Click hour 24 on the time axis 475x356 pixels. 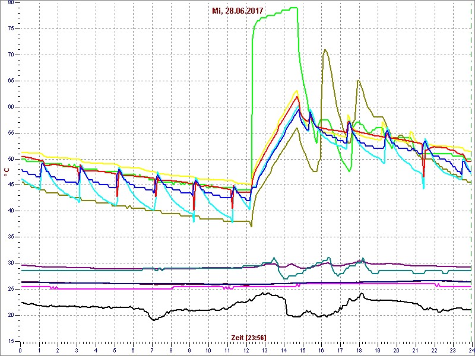pos(471,351)
